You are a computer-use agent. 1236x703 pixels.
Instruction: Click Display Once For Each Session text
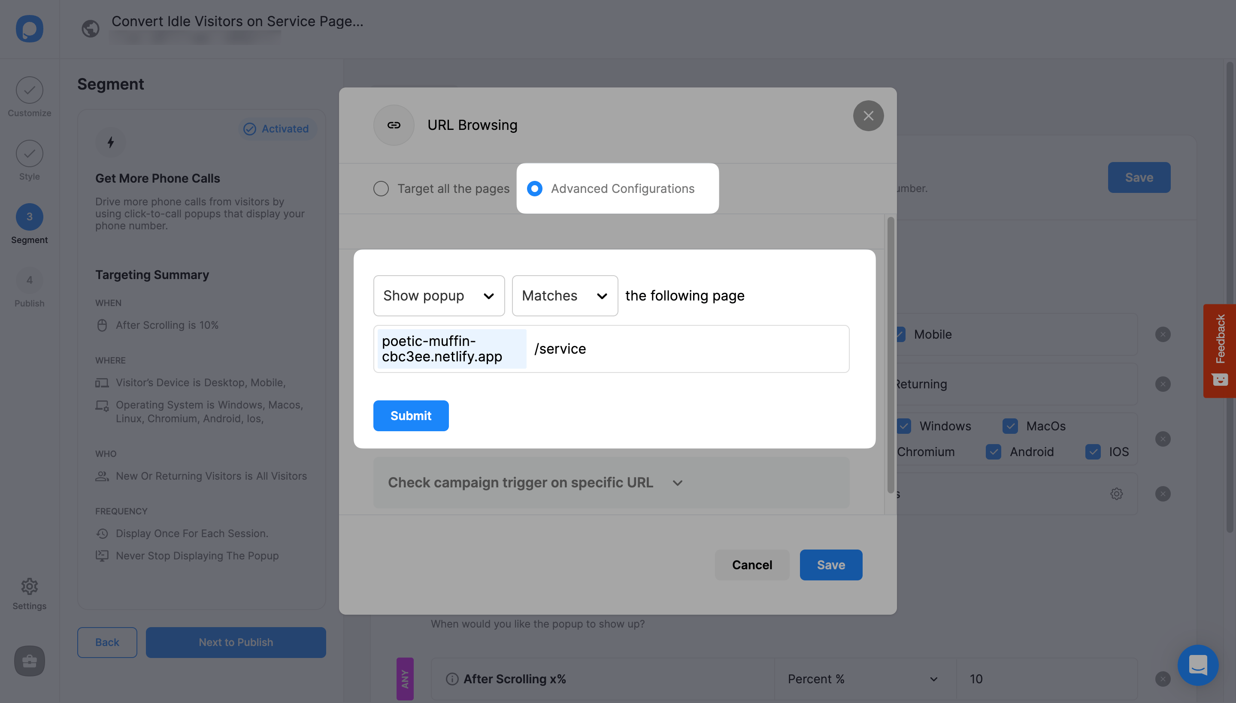(192, 534)
